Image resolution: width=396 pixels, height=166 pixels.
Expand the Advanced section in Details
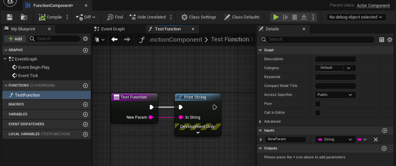[261, 122]
